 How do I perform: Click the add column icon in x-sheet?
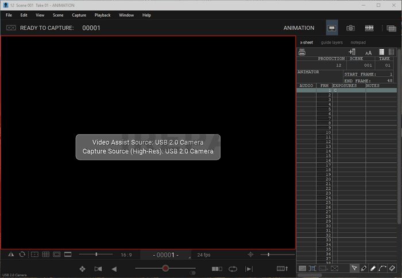[352, 52]
